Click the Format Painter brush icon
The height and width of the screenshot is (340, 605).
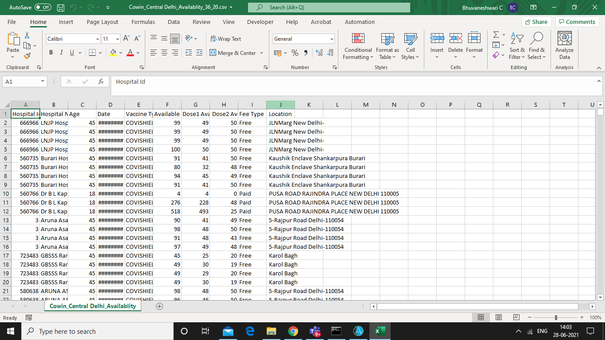[27, 56]
